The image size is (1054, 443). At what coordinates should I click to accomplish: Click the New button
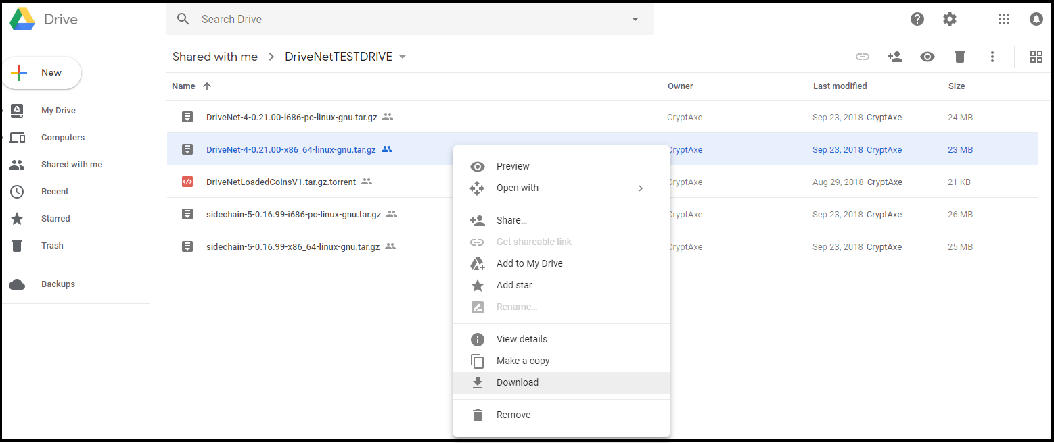(41, 73)
